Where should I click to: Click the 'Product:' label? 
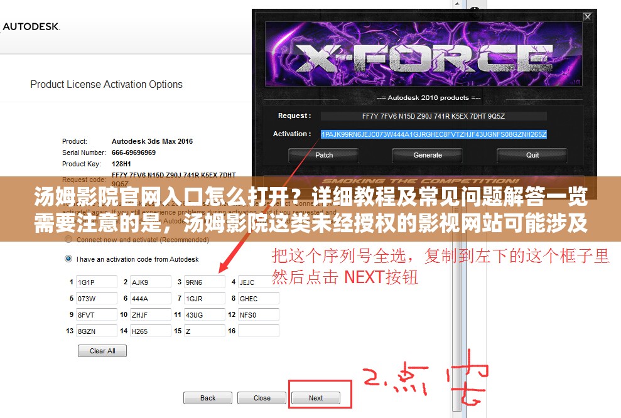(x=75, y=141)
